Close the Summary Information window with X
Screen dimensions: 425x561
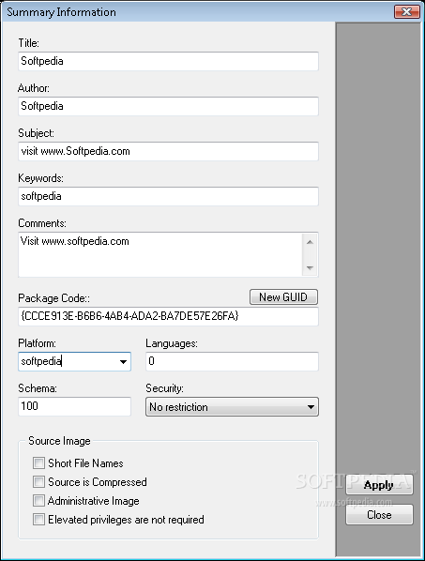click(x=407, y=12)
